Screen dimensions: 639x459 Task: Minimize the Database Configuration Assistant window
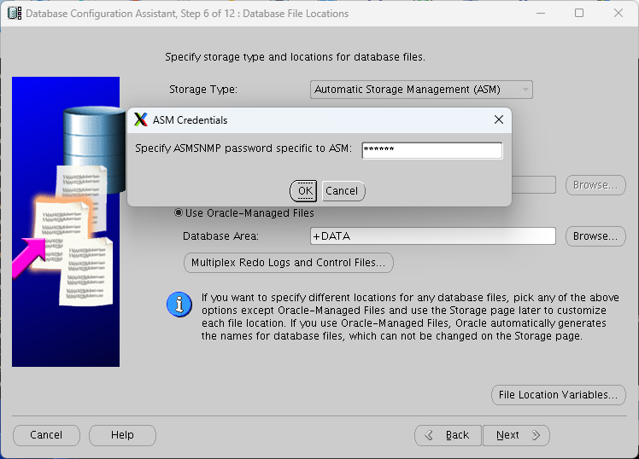[541, 13]
